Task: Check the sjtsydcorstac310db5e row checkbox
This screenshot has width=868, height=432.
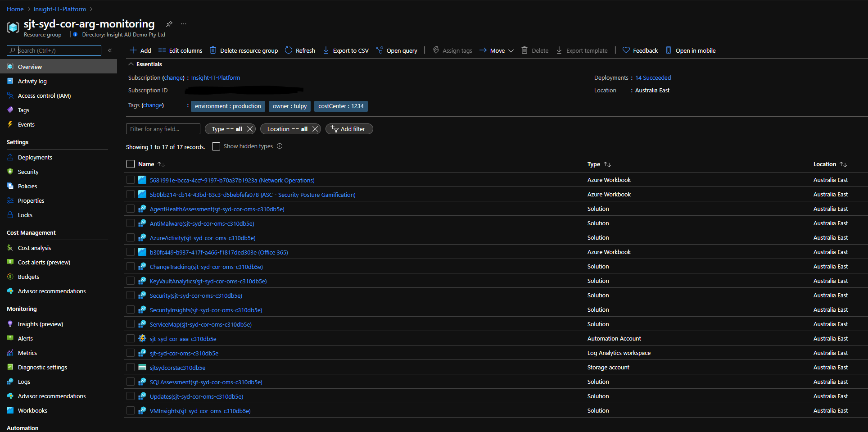Action: point(131,367)
